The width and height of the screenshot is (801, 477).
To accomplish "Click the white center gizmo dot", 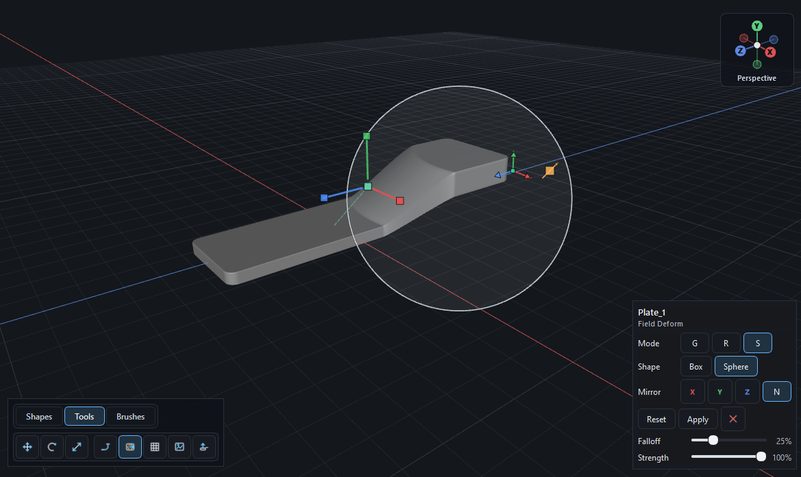I will 757,45.
